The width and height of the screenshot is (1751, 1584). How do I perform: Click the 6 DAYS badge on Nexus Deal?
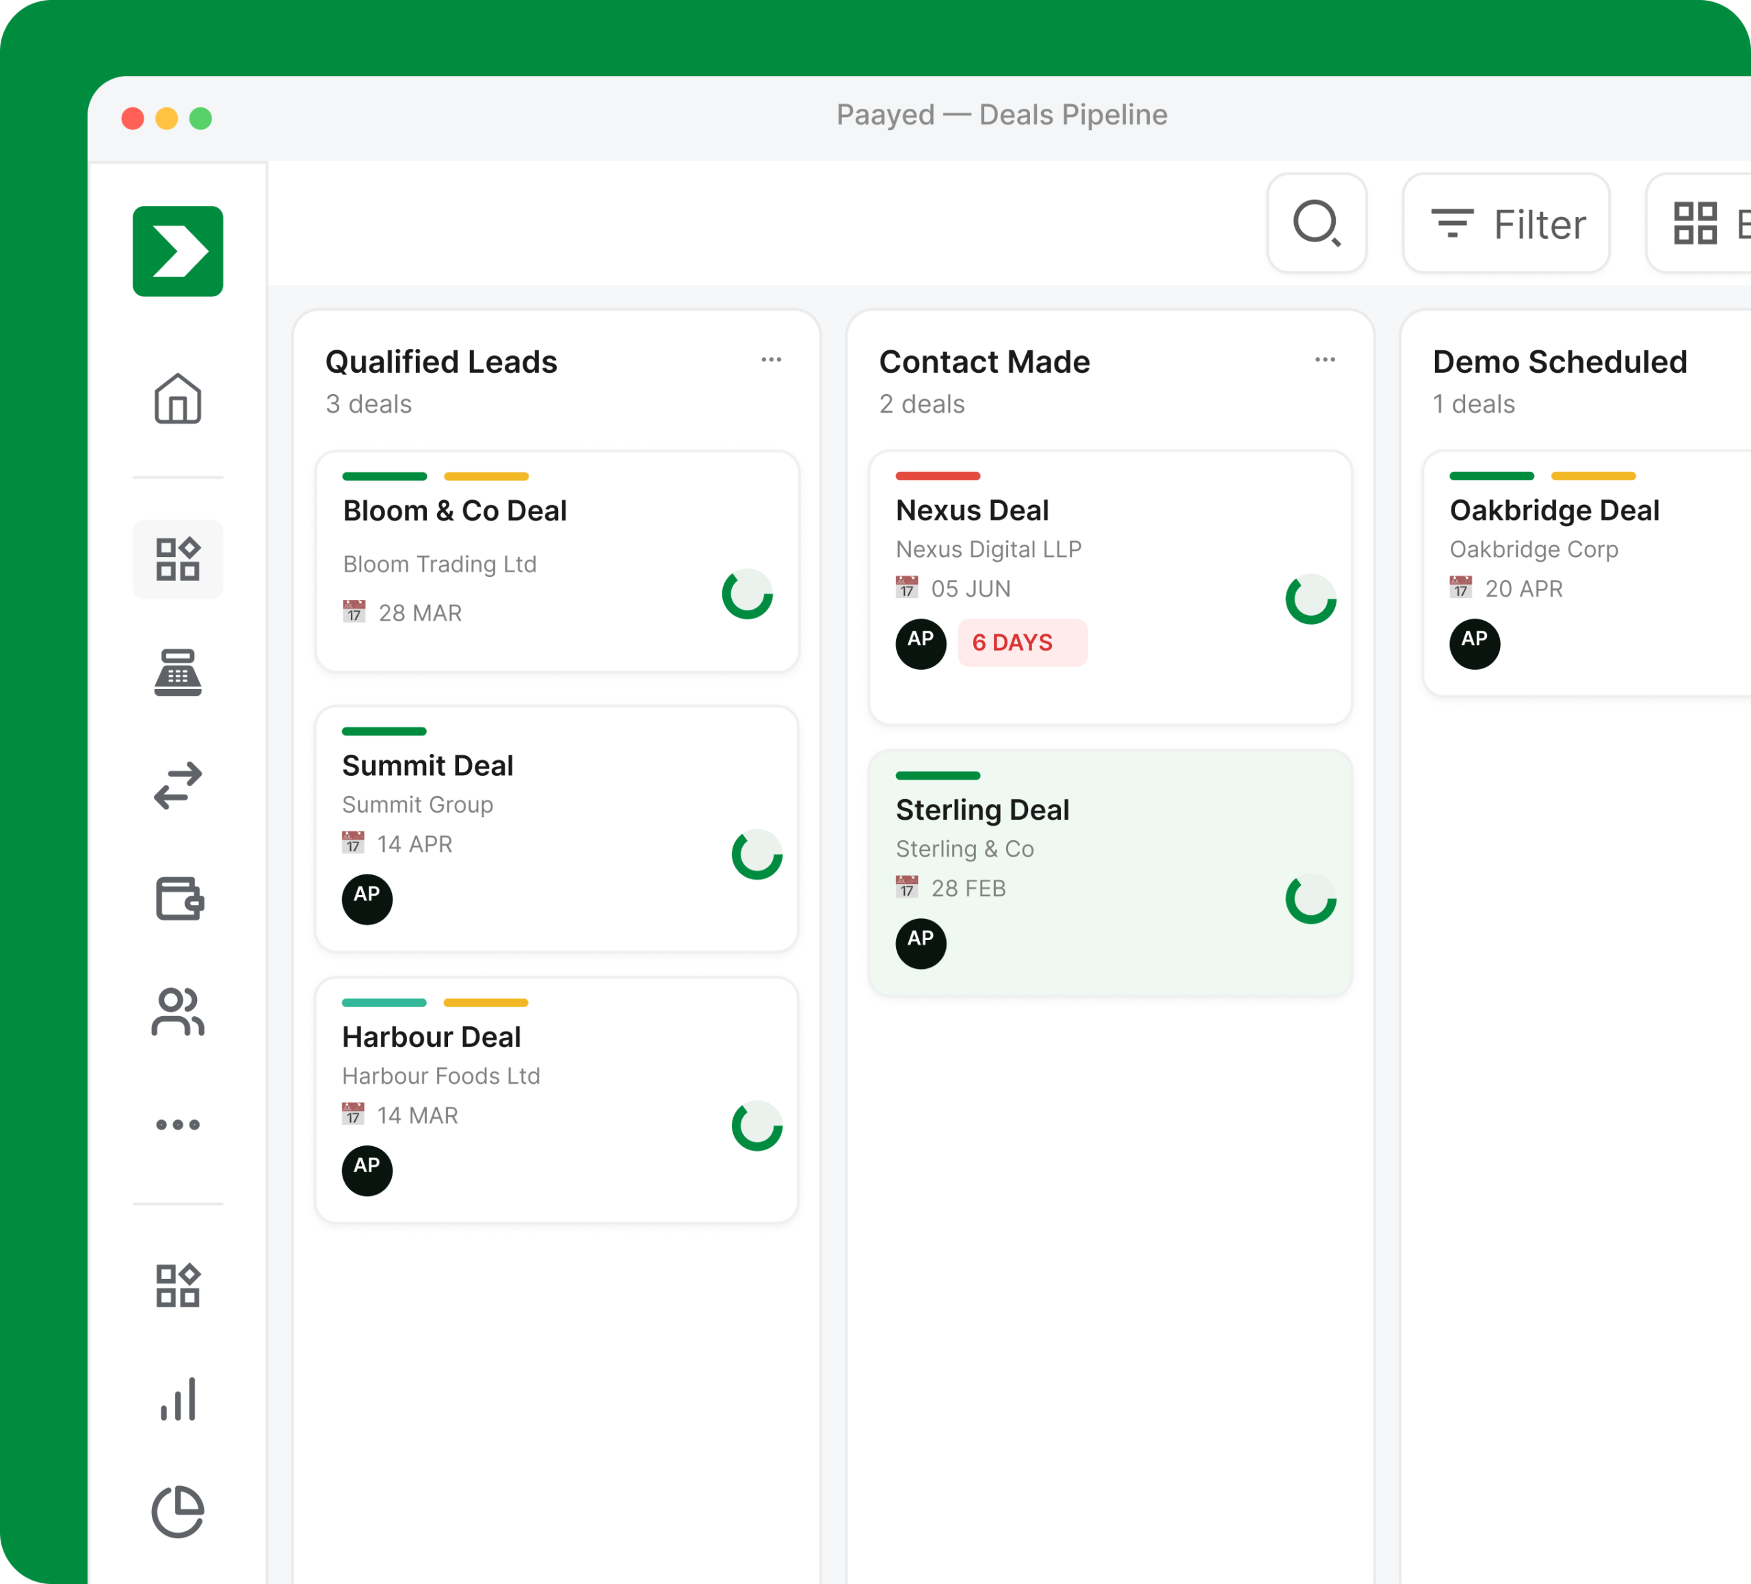(1023, 643)
